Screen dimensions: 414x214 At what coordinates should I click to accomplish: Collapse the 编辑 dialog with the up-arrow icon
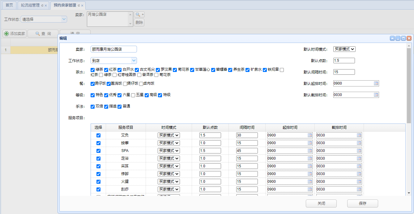(392, 38)
